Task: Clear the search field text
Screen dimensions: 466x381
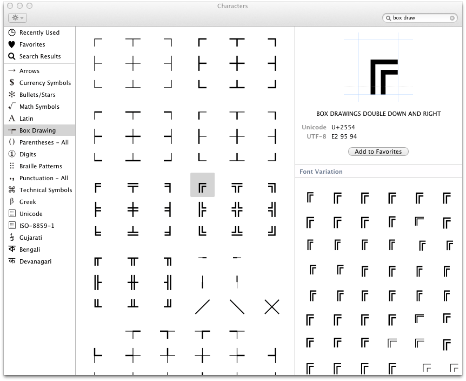Action: click(452, 18)
